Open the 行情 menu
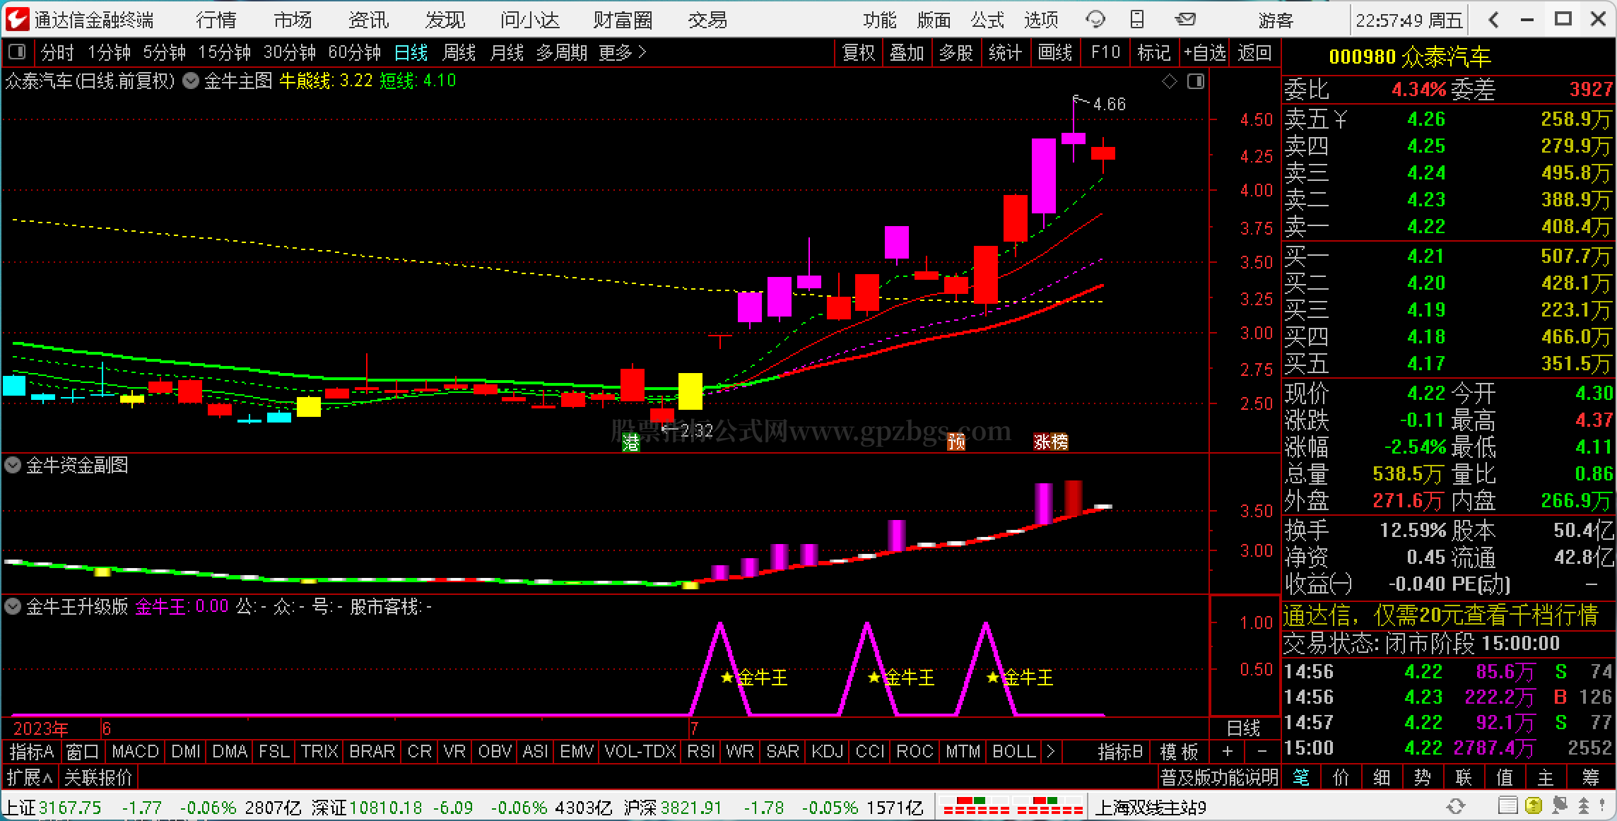This screenshot has width=1617, height=821. click(x=216, y=20)
